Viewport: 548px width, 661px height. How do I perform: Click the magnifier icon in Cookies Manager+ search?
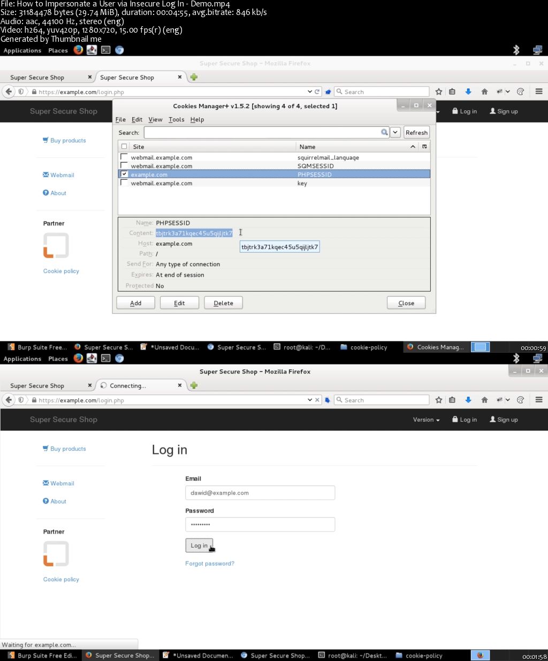click(384, 132)
